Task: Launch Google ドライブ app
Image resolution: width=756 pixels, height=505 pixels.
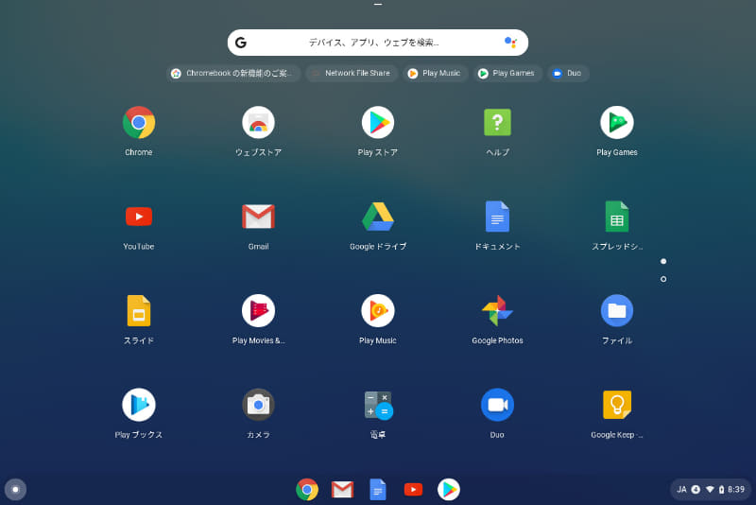Action: (x=378, y=217)
